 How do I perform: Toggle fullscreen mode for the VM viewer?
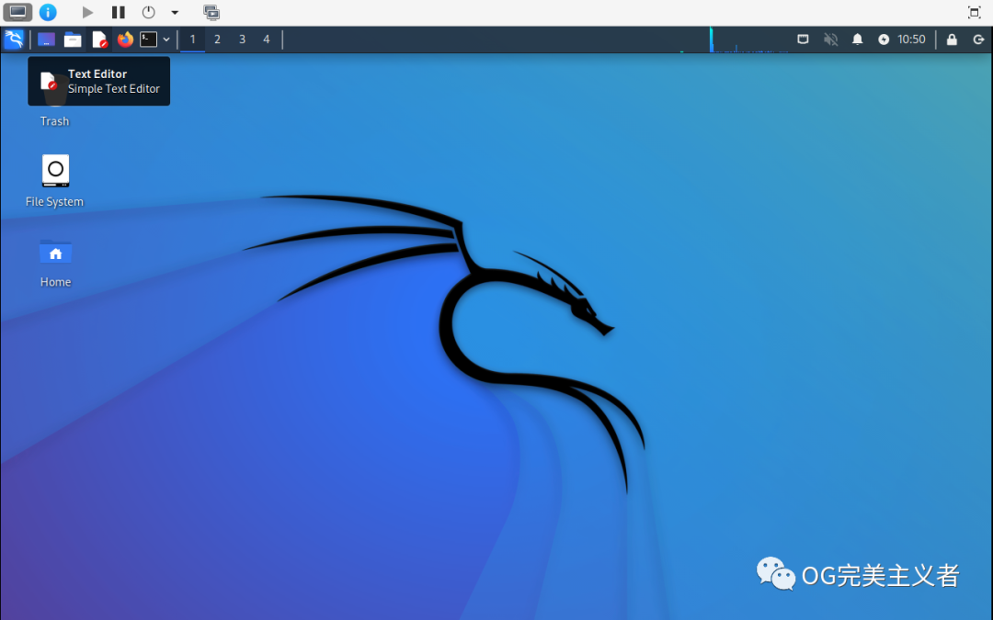[974, 12]
